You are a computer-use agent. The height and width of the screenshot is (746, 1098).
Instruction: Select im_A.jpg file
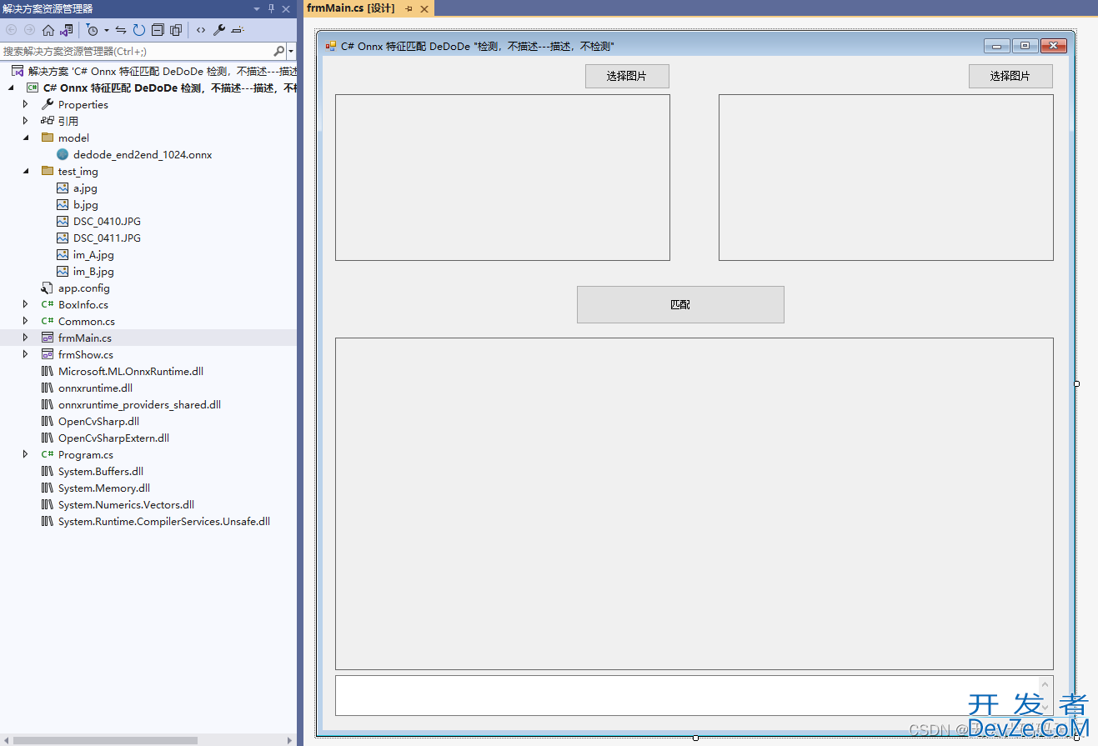[93, 254]
